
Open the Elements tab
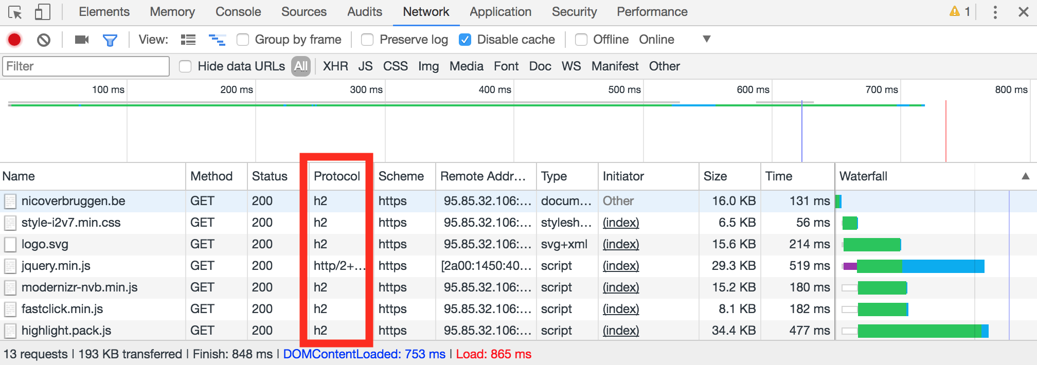click(x=104, y=12)
